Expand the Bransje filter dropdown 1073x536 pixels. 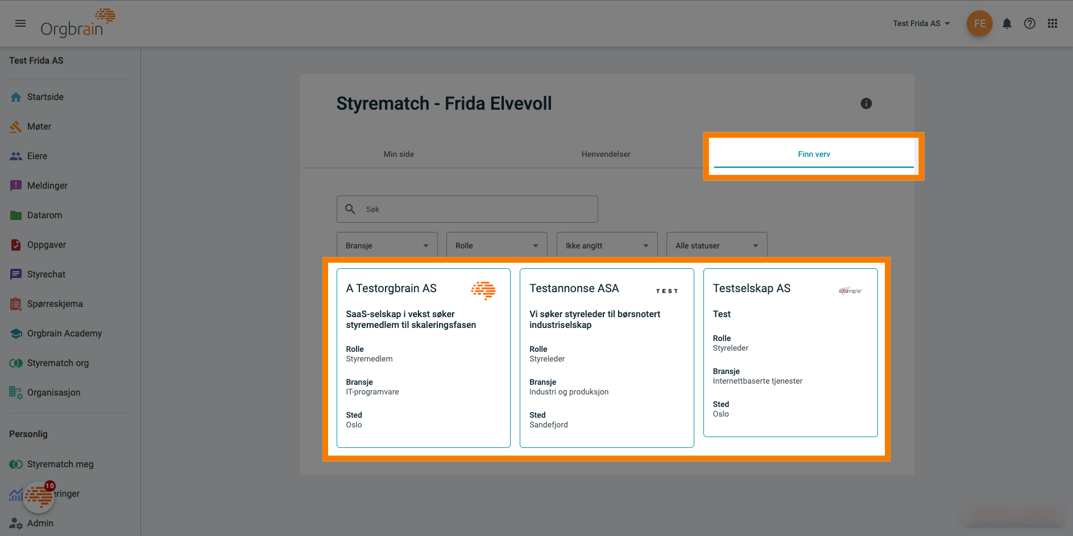387,246
